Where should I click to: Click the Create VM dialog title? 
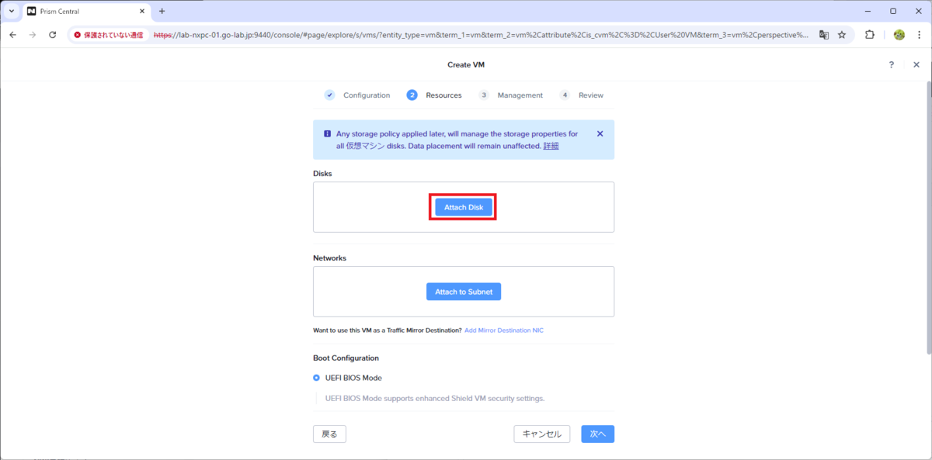[466, 65]
